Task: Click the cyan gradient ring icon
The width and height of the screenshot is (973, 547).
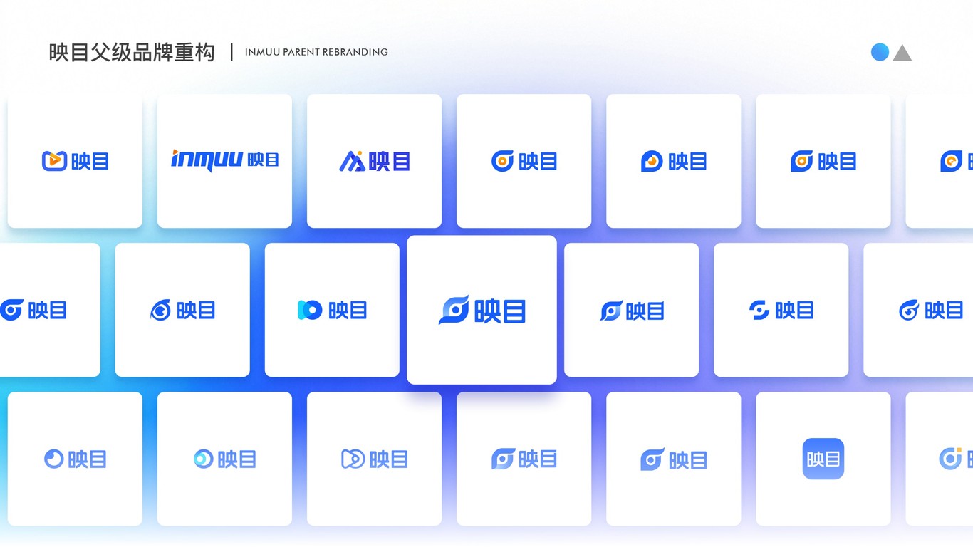Action: (204, 459)
